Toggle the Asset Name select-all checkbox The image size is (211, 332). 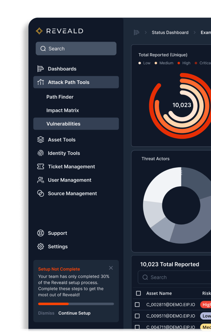point(138,293)
